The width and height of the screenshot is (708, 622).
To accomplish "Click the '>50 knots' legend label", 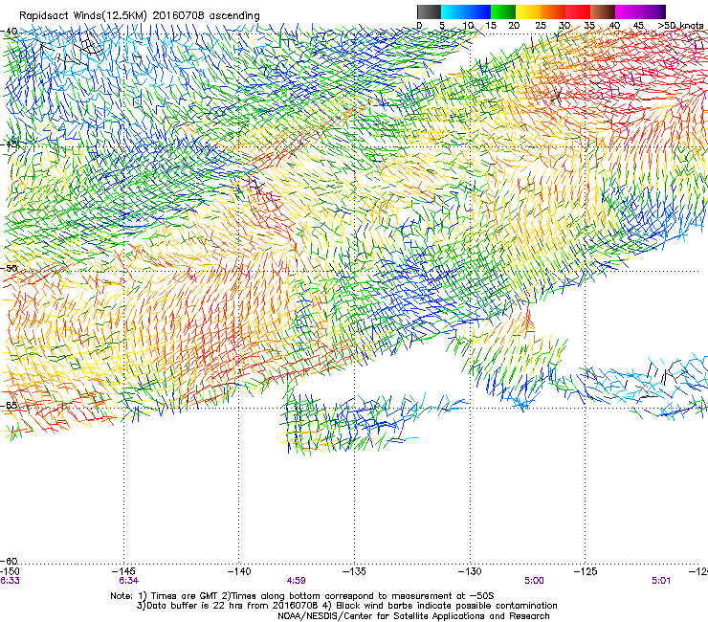I will click(680, 25).
